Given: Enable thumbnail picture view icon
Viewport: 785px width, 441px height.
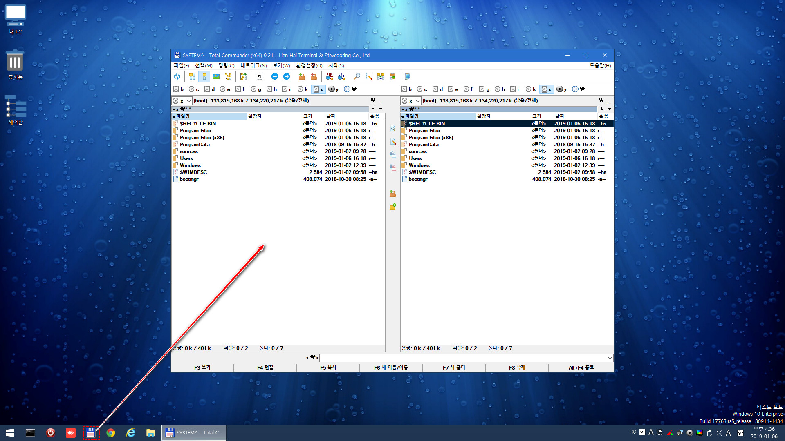Looking at the screenshot, I should tap(216, 76).
